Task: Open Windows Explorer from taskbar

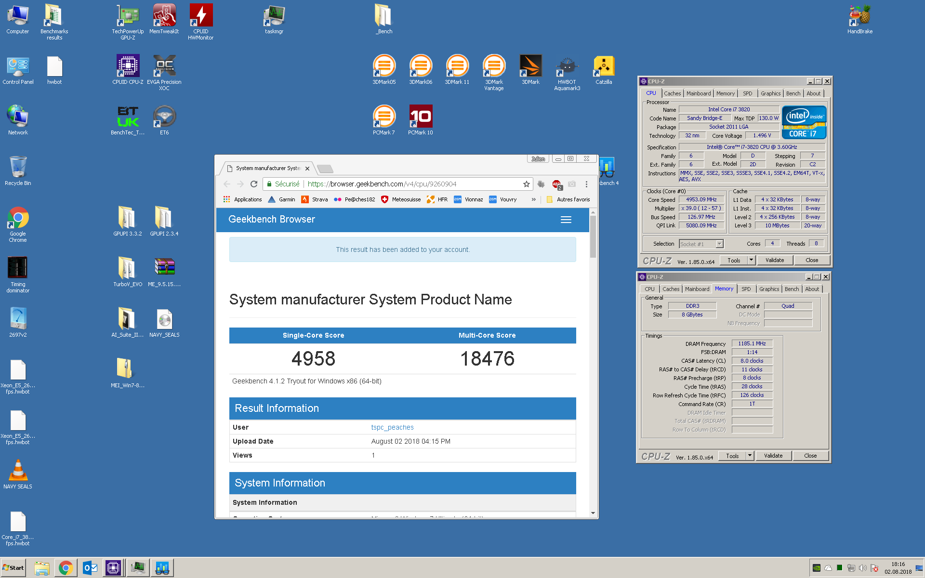Action: click(42, 568)
